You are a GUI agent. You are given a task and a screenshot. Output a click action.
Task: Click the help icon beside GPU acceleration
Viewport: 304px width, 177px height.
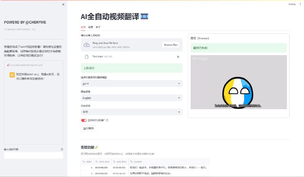107,120
